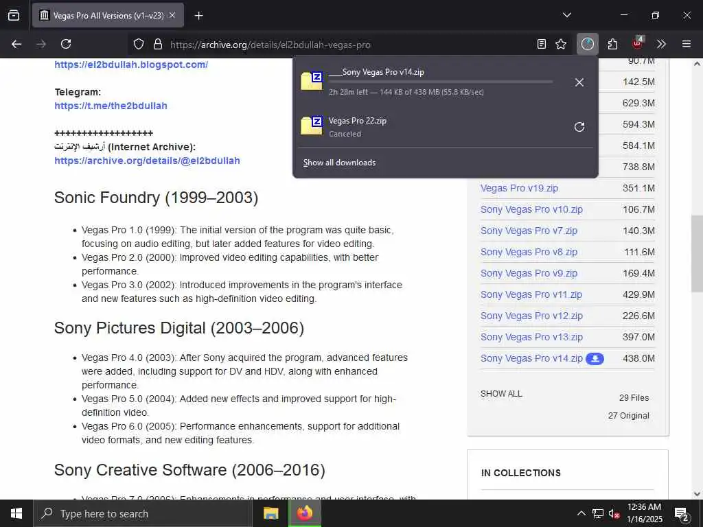This screenshot has height=527, width=703.
Task: Click the Sony Pictures Digital (2003–2006) heading
Action: (179, 328)
